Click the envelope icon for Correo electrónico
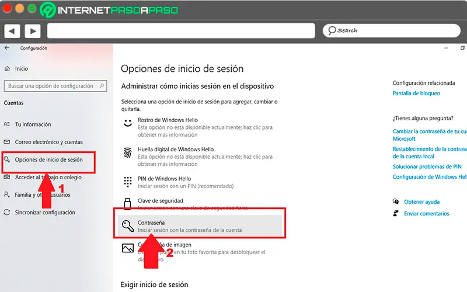Viewport: 467px width, 292px height. point(7,142)
